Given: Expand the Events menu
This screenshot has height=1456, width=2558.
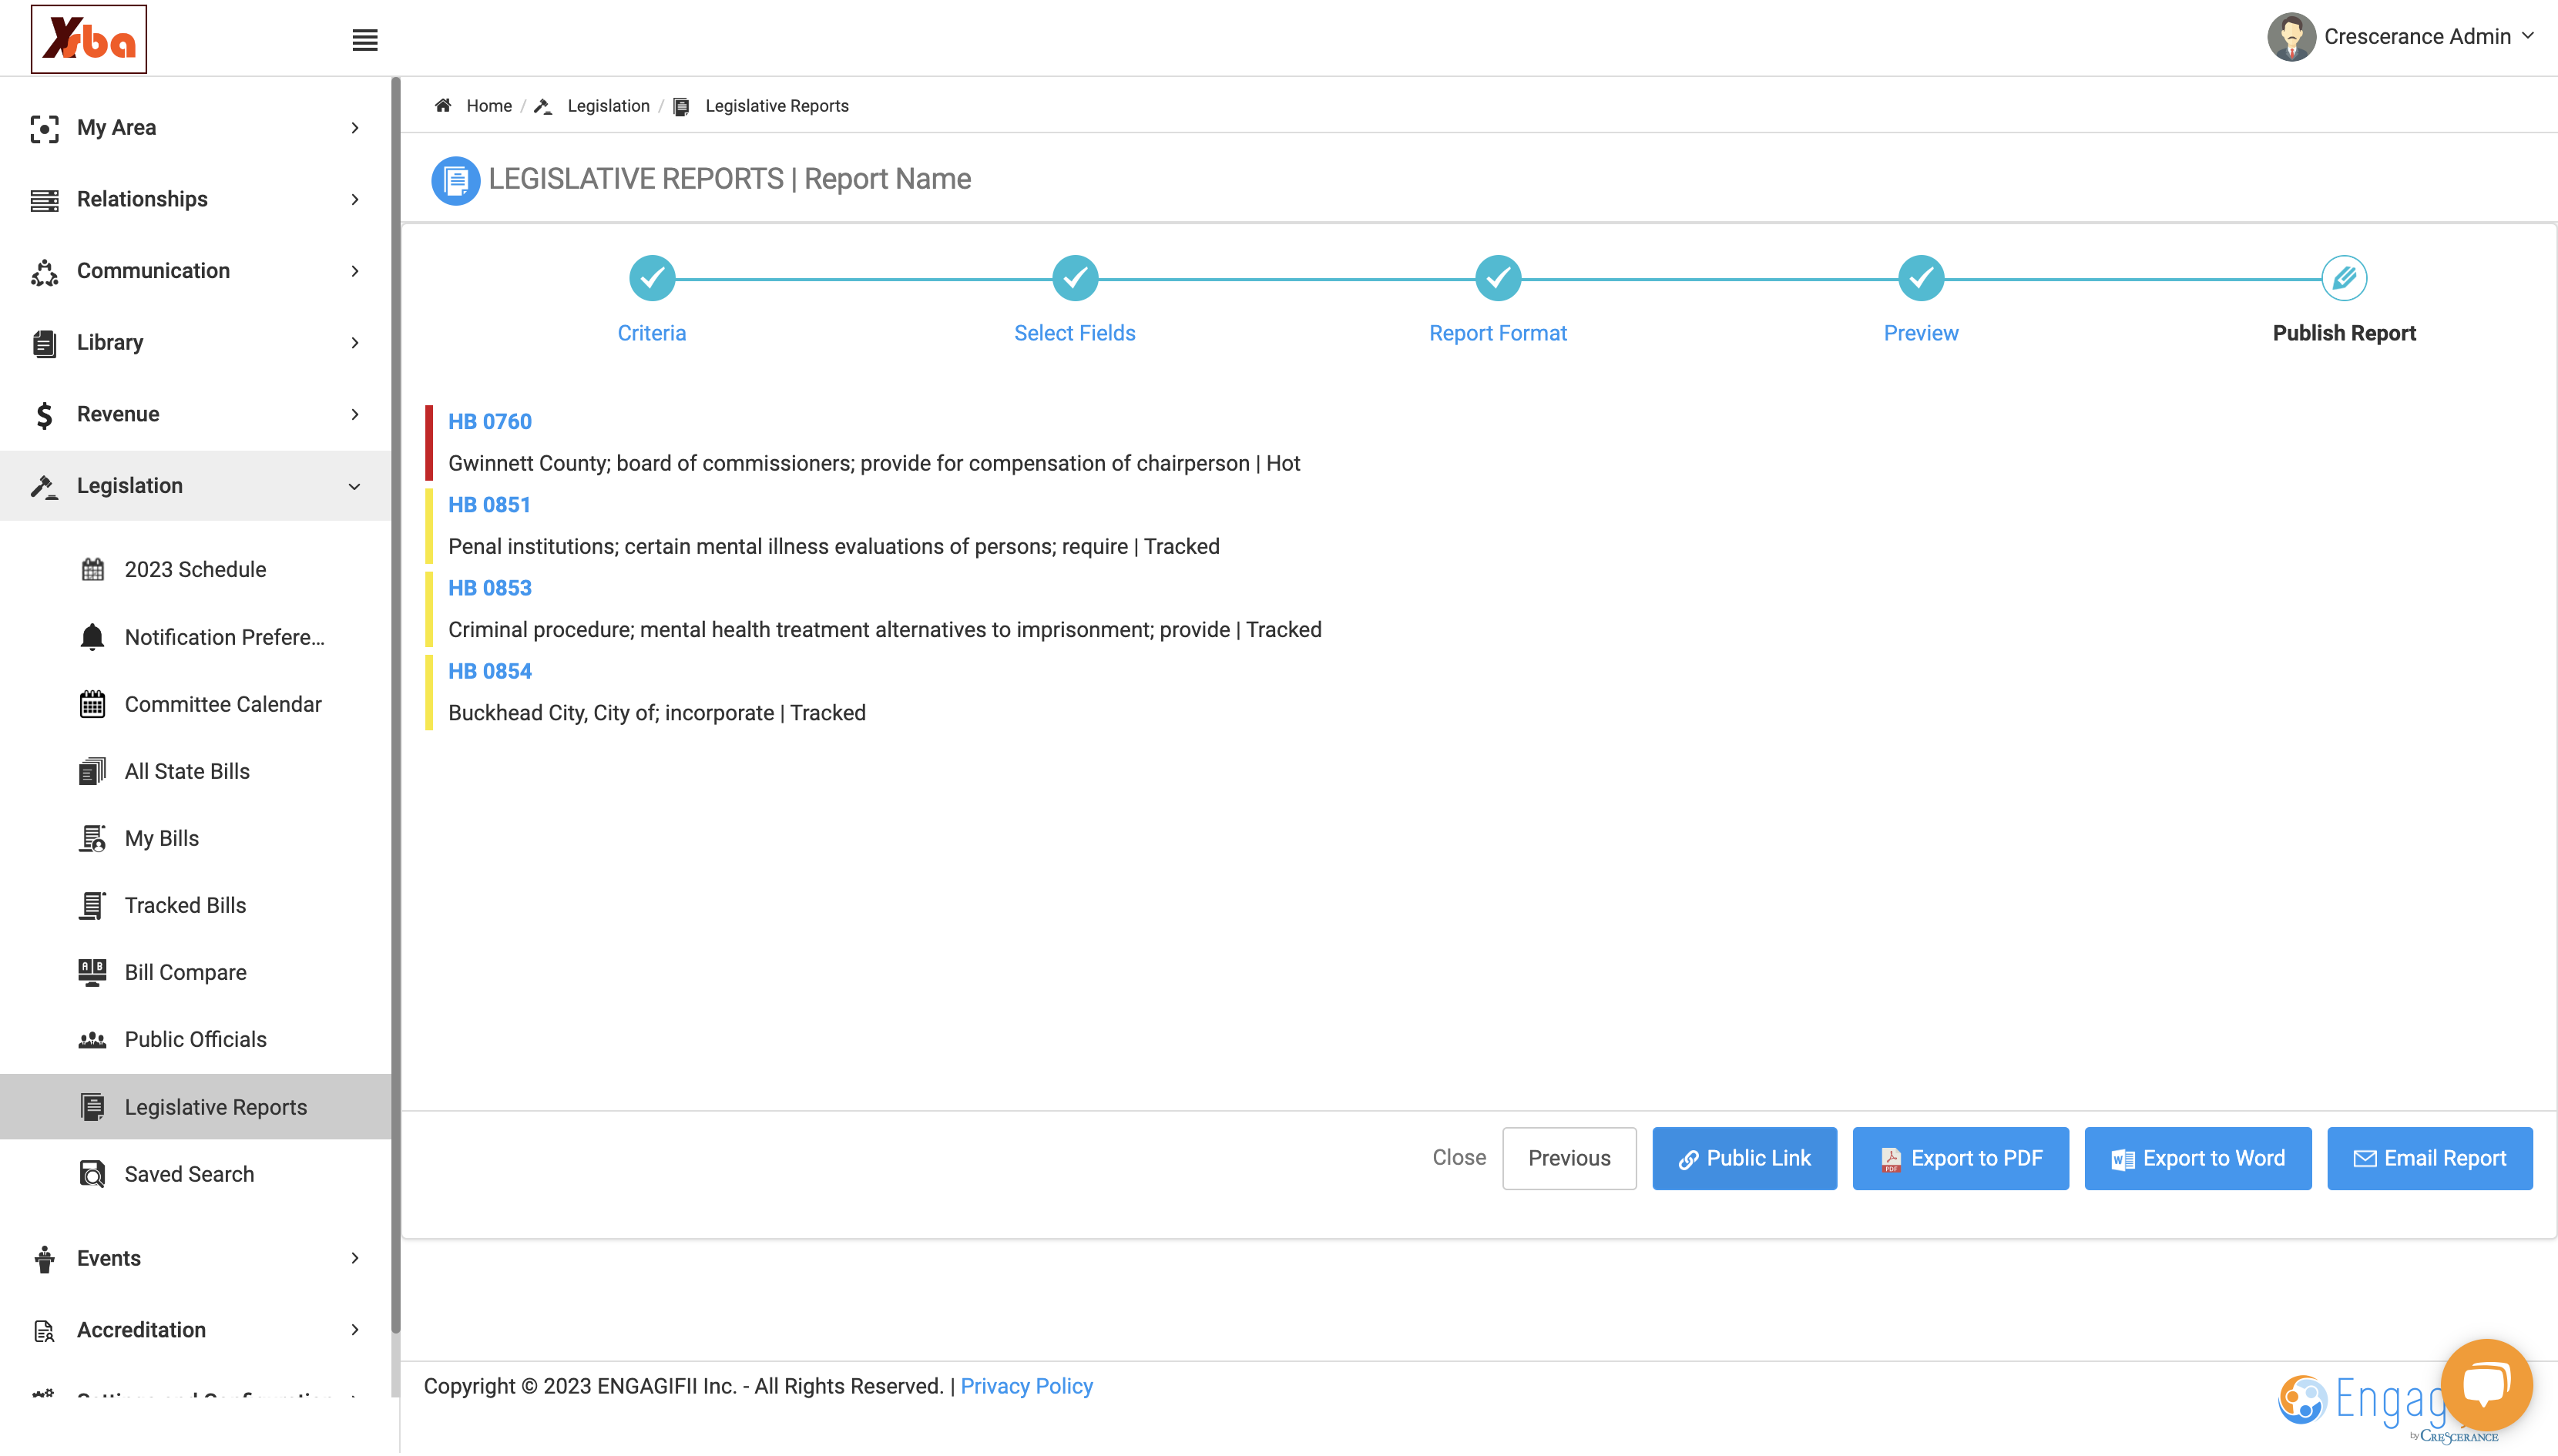Looking at the screenshot, I should pos(195,1258).
